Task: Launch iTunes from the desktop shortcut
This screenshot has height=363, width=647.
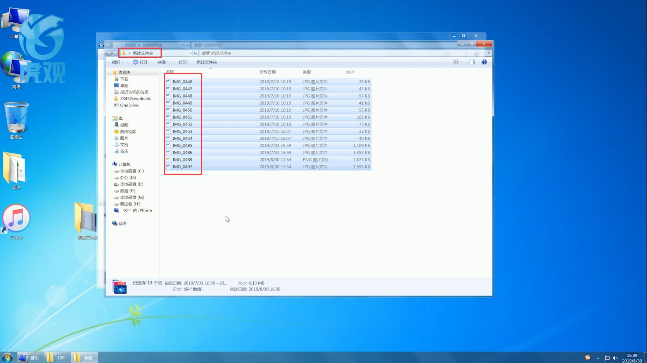Action: pos(16,222)
